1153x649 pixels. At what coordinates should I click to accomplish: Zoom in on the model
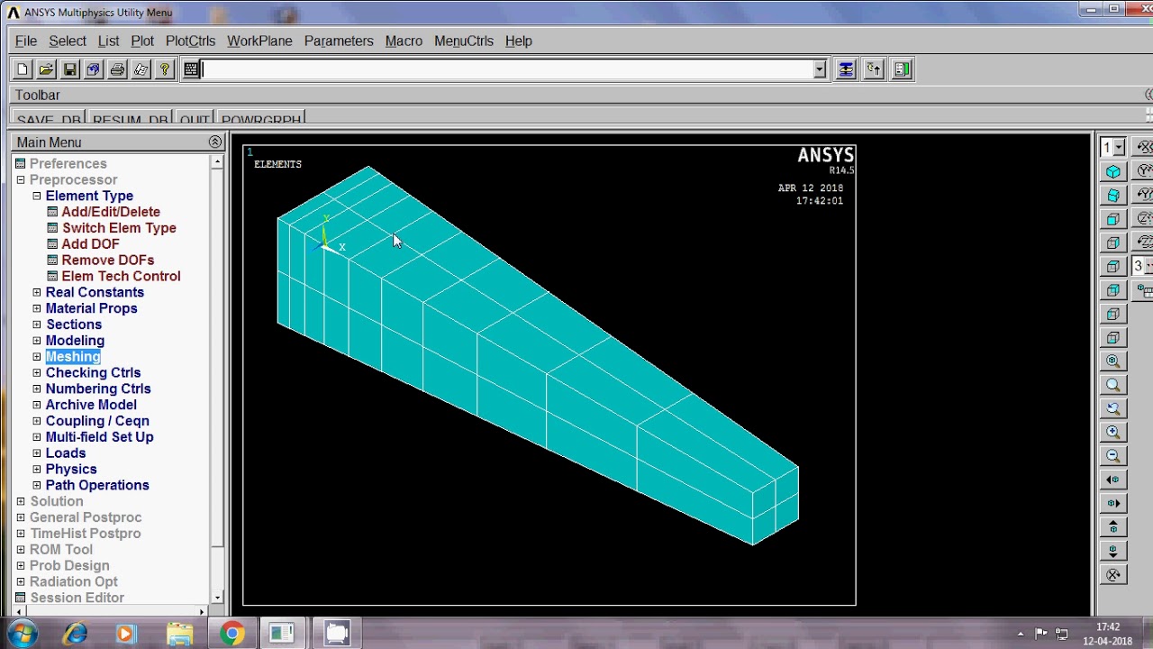point(1113,433)
